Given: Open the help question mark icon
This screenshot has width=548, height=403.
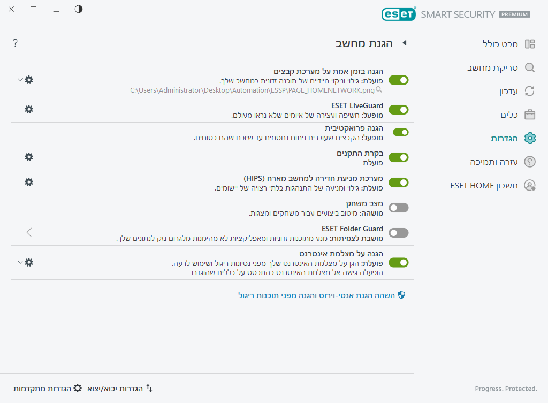Looking at the screenshot, I should [x=15, y=43].
